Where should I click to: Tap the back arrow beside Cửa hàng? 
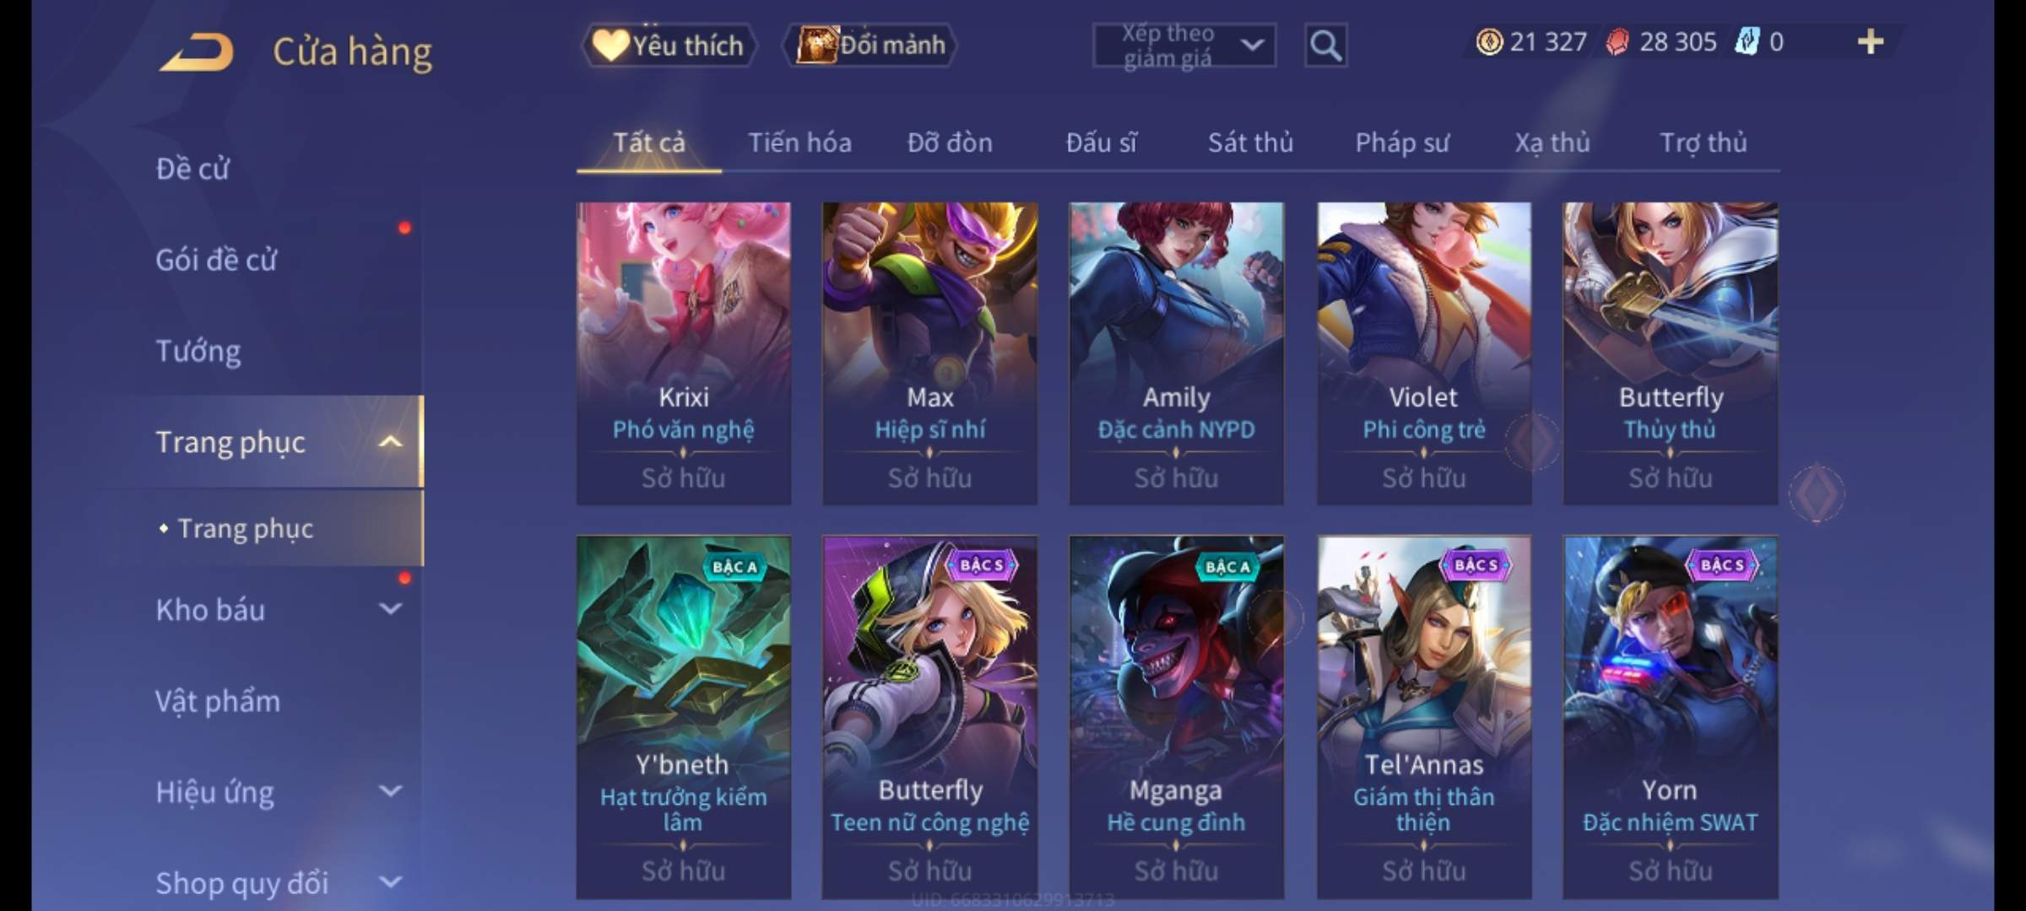coord(197,52)
